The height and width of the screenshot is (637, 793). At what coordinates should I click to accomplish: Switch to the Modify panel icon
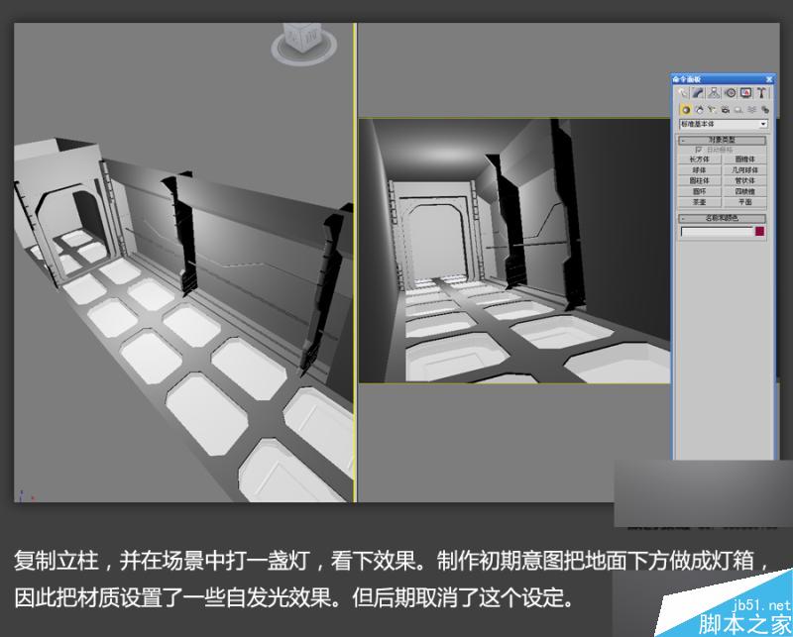tap(697, 91)
